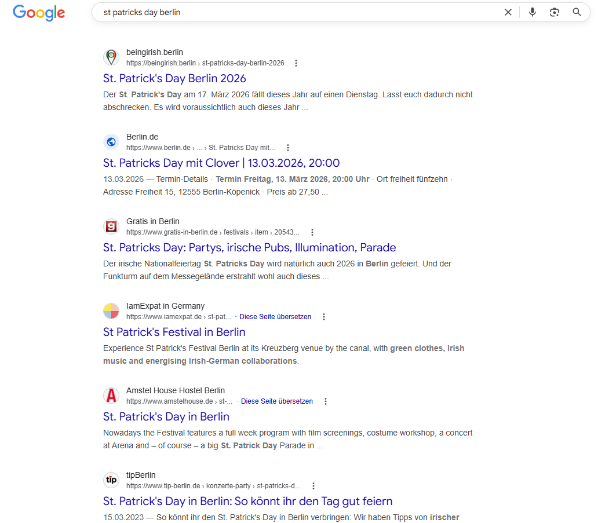The height and width of the screenshot is (523, 598).
Task: Click the tipBerlin favicon
Action: click(x=111, y=480)
